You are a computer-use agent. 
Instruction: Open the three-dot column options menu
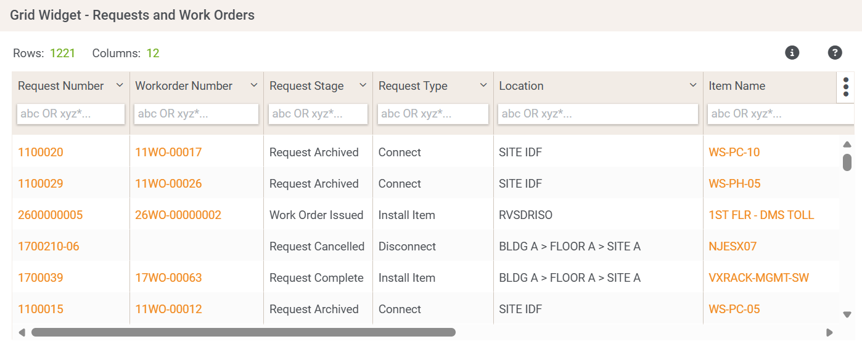pos(845,87)
